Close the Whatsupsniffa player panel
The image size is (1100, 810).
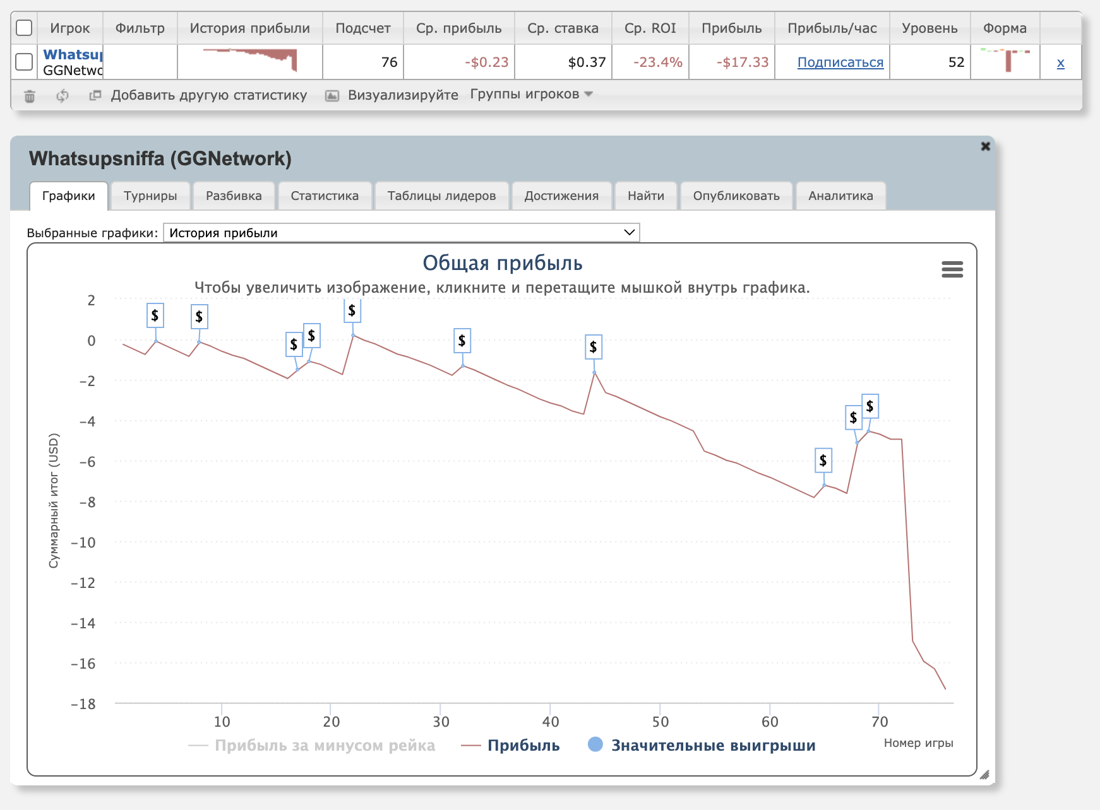[x=985, y=146]
